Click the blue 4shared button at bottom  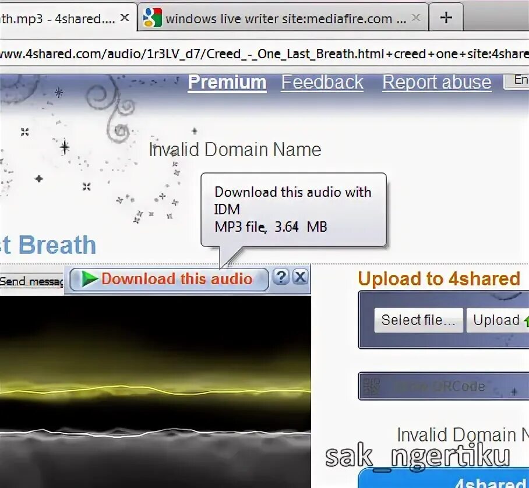(x=443, y=478)
